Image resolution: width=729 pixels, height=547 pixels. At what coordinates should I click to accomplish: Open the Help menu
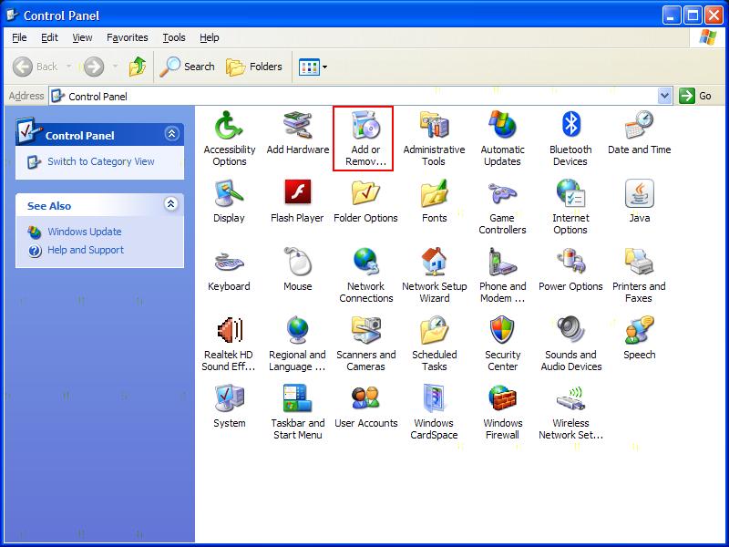[x=210, y=37]
